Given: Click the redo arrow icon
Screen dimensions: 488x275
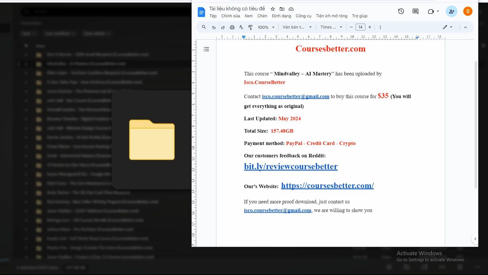Looking at the screenshot, I should point(223,27).
